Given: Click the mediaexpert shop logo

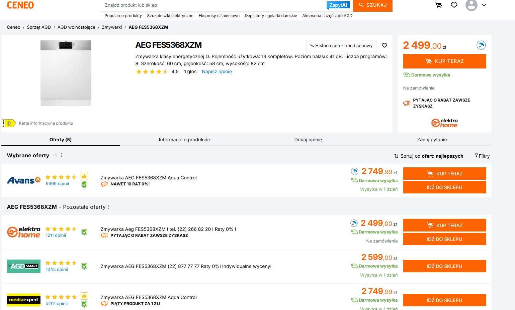Looking at the screenshot, I should coord(24,300).
